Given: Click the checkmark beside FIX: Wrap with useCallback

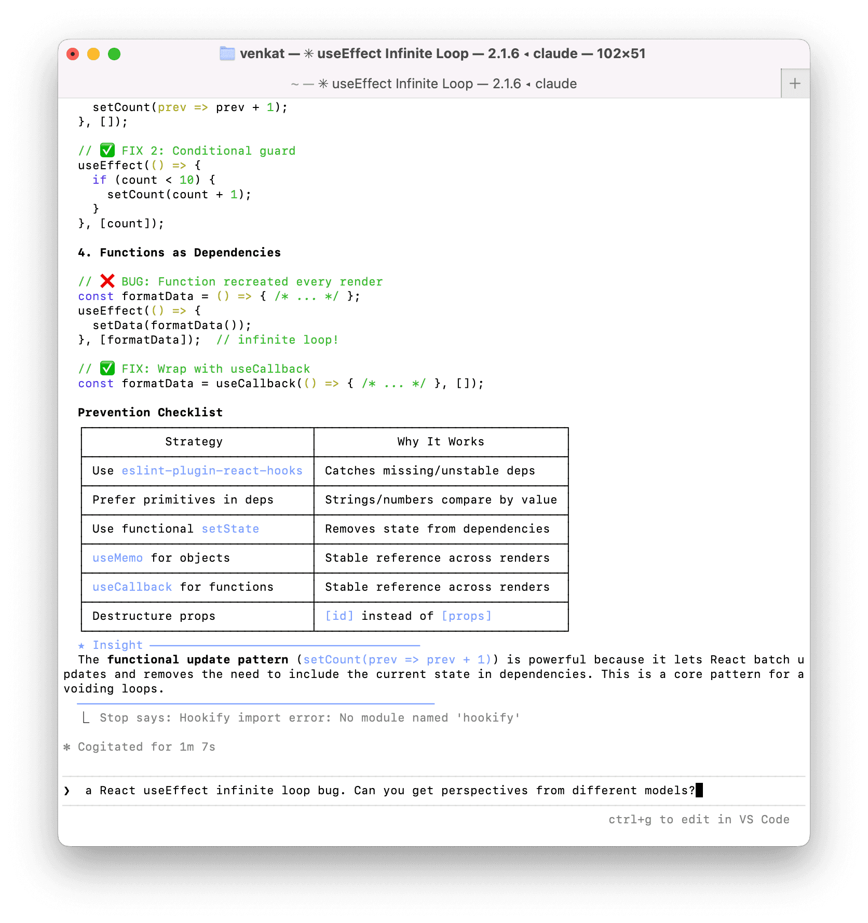Looking at the screenshot, I should (x=107, y=369).
